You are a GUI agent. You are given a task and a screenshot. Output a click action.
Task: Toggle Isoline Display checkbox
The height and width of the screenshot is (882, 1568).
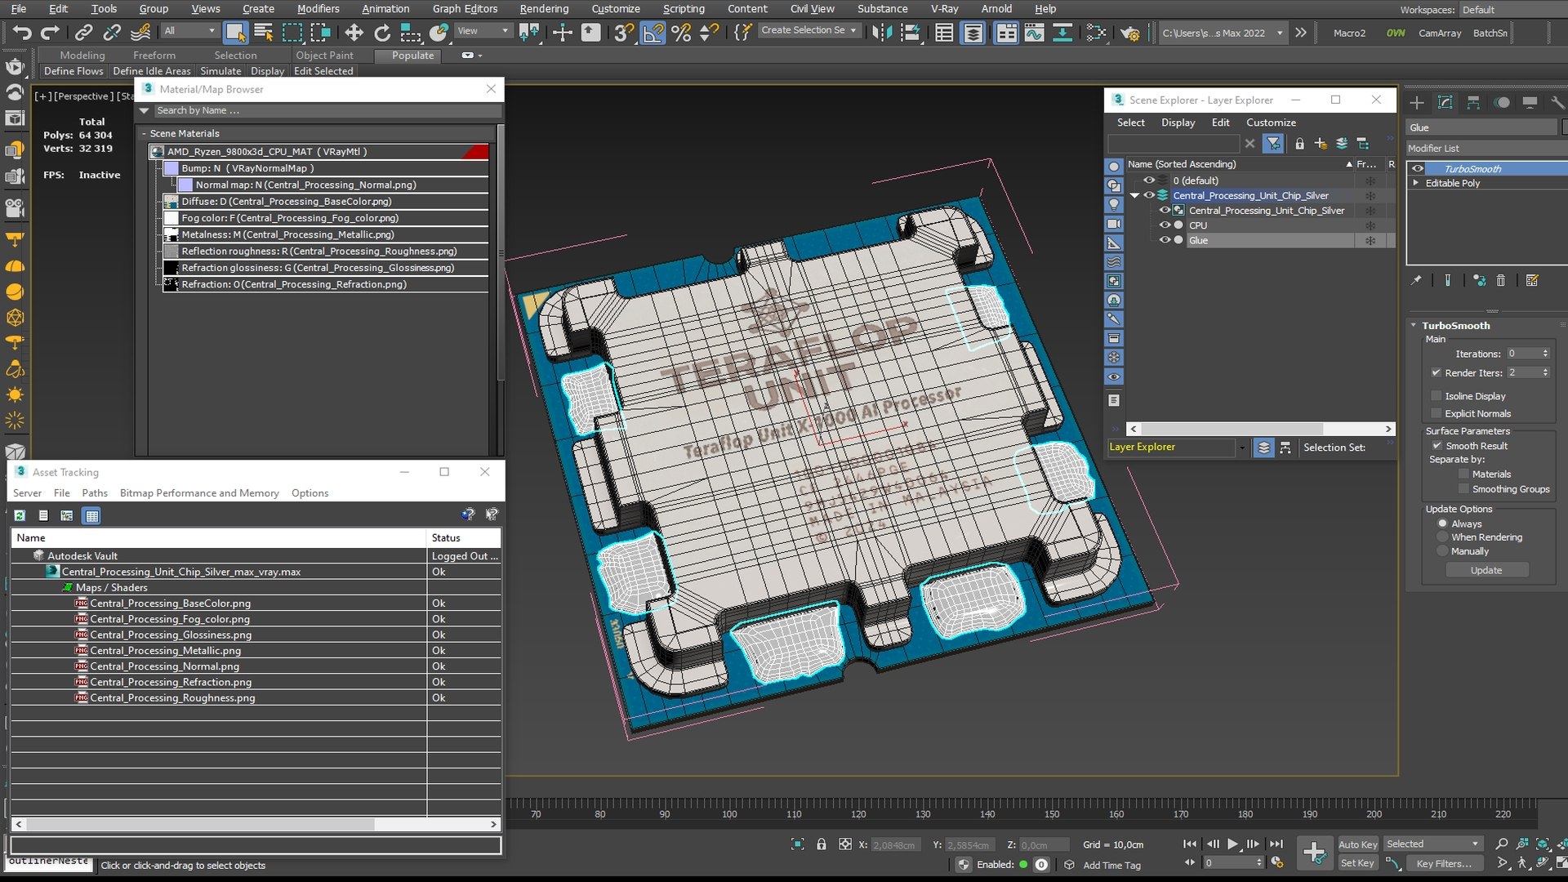(1437, 396)
